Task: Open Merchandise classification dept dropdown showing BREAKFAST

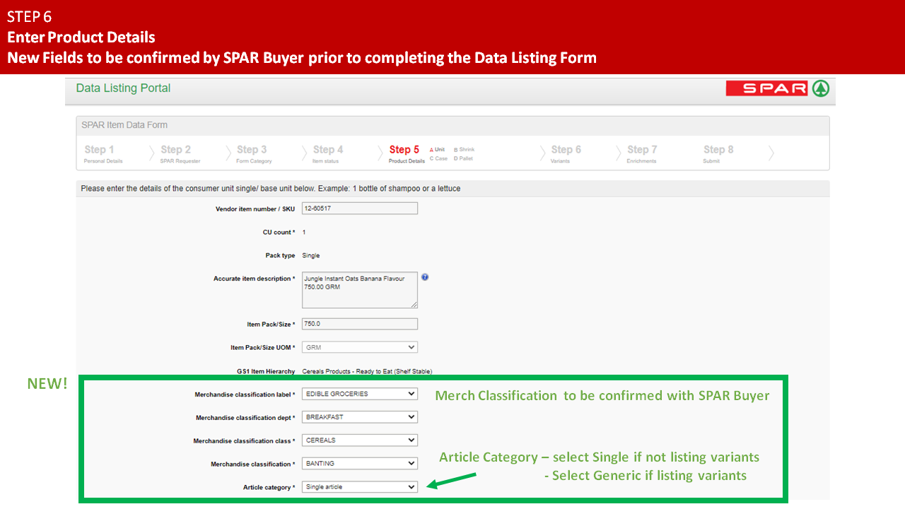Action: point(359,417)
